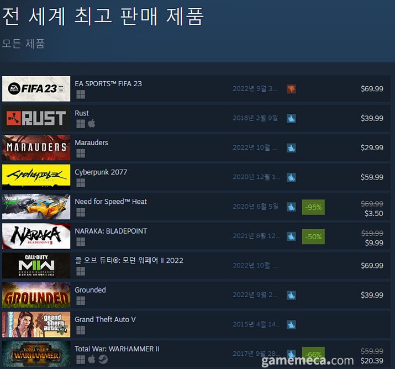Click the 모든 제품 heading
Image resolution: width=395 pixels, height=369 pixels.
coord(23,43)
